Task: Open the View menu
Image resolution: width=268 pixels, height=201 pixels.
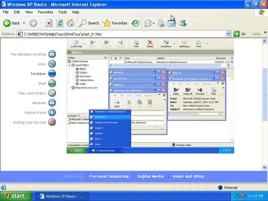Action: click(29, 12)
